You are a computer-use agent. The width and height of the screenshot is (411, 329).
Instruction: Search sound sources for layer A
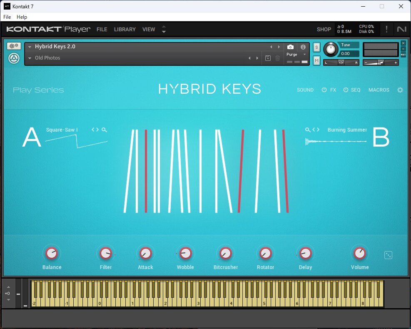(x=105, y=130)
